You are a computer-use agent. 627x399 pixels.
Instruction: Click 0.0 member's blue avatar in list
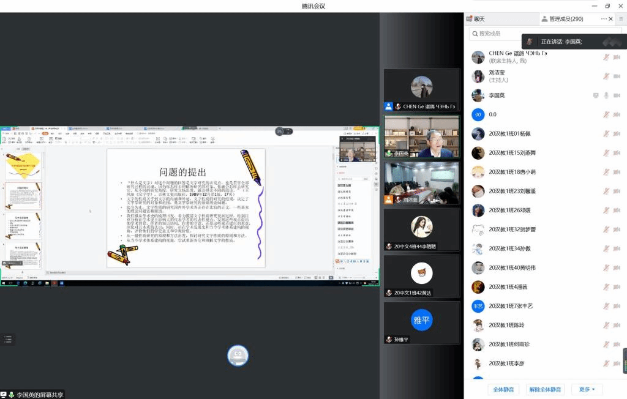click(x=478, y=114)
